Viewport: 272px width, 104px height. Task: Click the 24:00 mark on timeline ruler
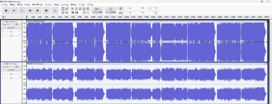pos(186,17)
